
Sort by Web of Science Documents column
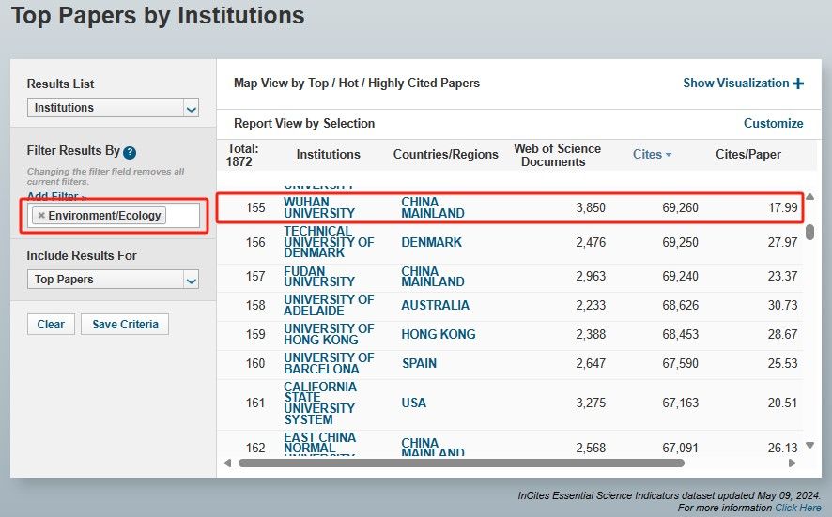(x=557, y=155)
